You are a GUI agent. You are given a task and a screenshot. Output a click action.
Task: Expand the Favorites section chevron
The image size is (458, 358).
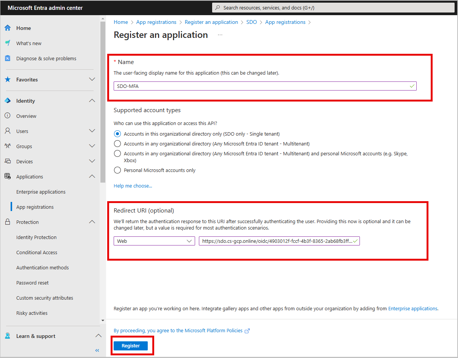92,80
